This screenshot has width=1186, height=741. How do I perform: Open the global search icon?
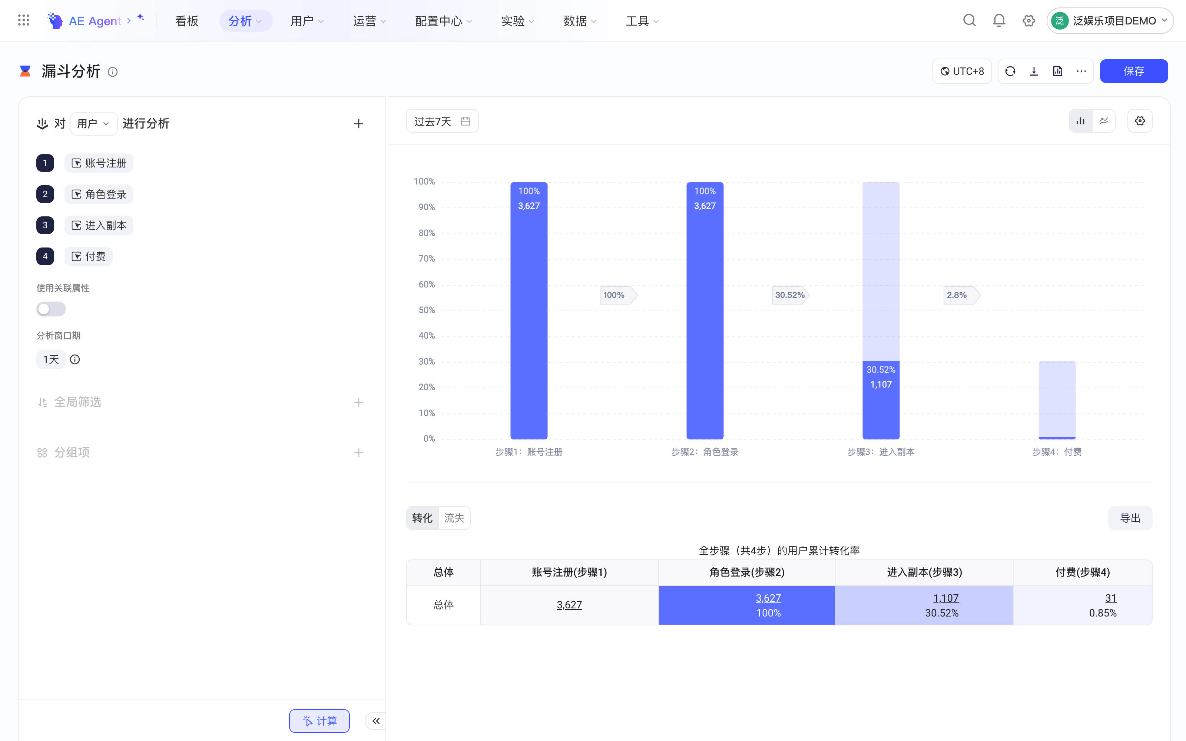(970, 21)
